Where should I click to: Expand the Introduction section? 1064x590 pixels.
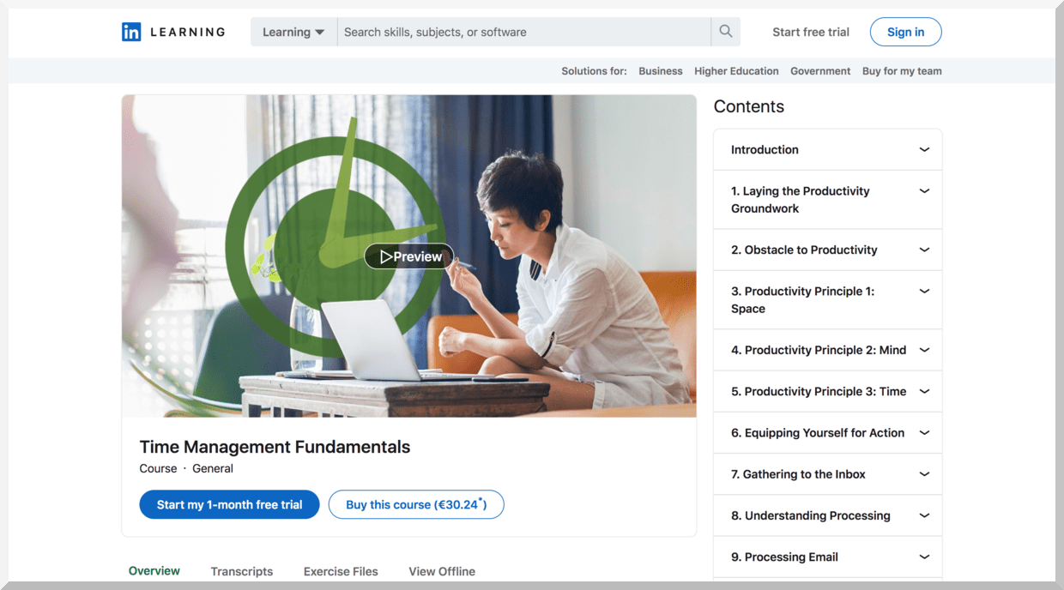coord(827,150)
